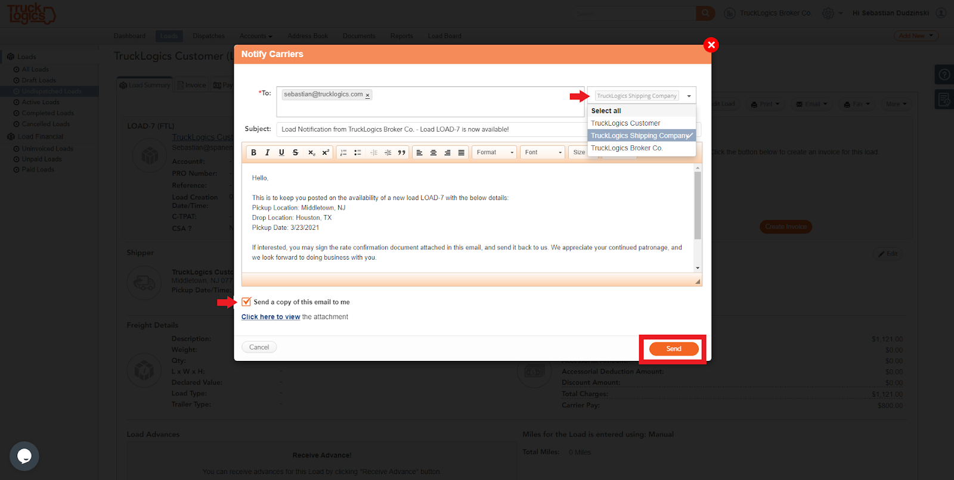Open the Print dropdown
This screenshot has height=480, width=954.
point(765,104)
